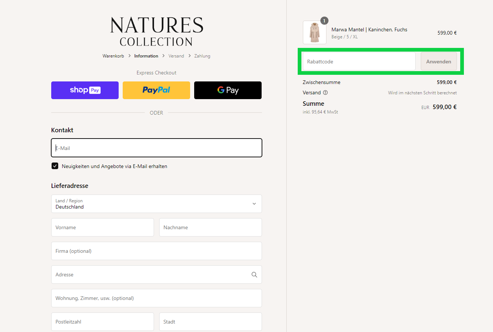The width and height of the screenshot is (493, 332).
Task: Open the Land / Region dropdown
Action: pyautogui.click(x=157, y=204)
